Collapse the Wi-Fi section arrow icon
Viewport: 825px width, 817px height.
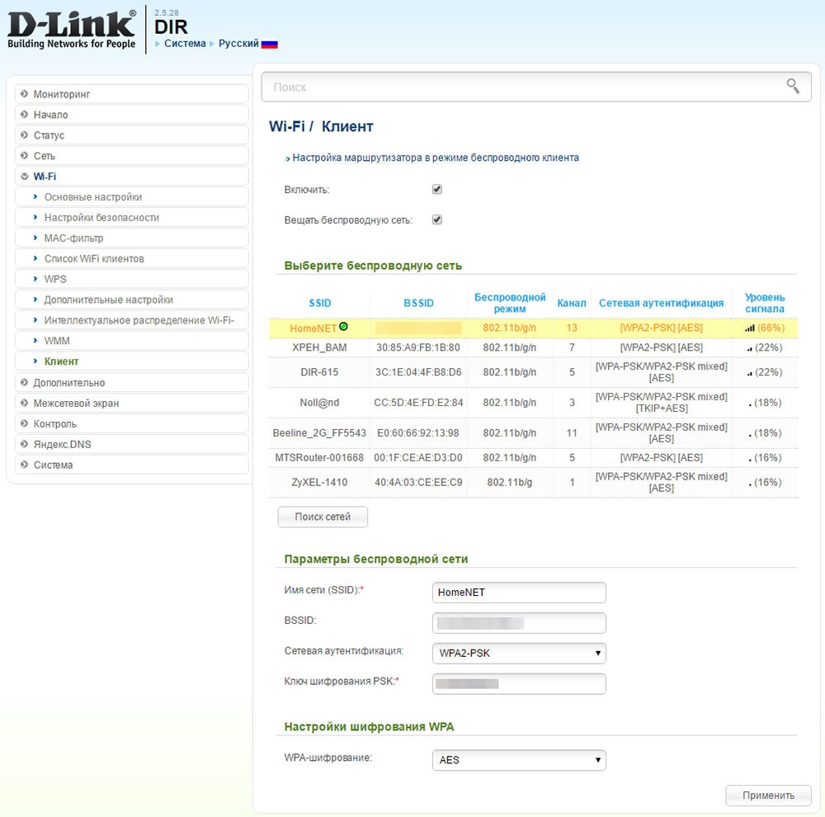(24, 177)
